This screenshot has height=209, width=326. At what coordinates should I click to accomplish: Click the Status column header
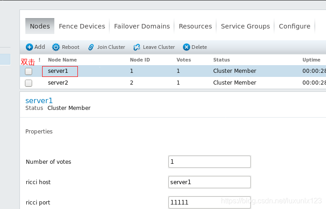click(x=221, y=60)
